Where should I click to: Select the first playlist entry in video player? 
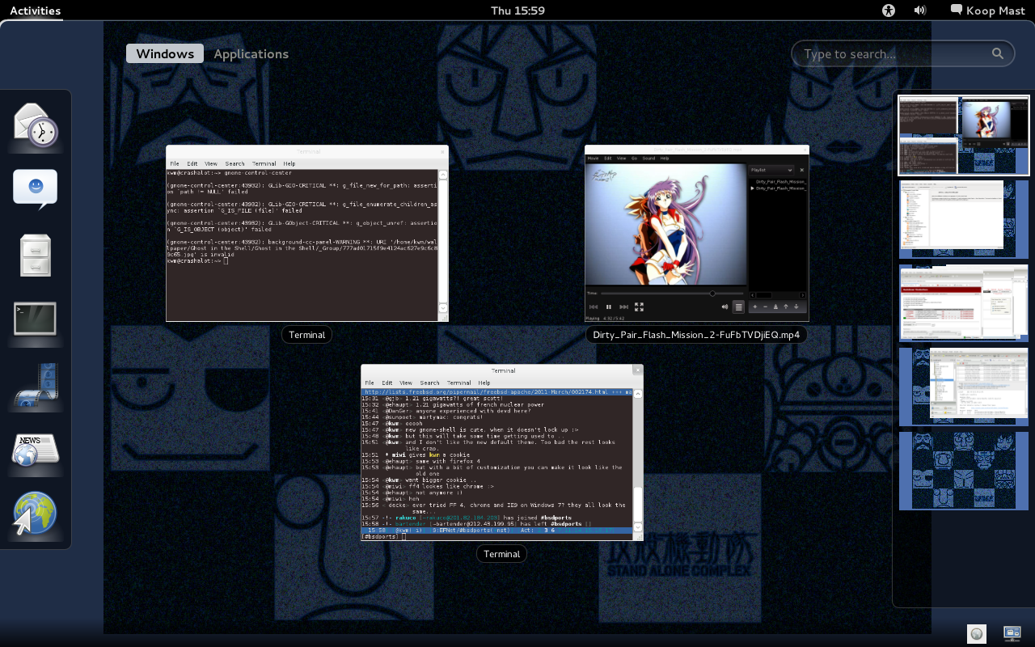tap(780, 181)
